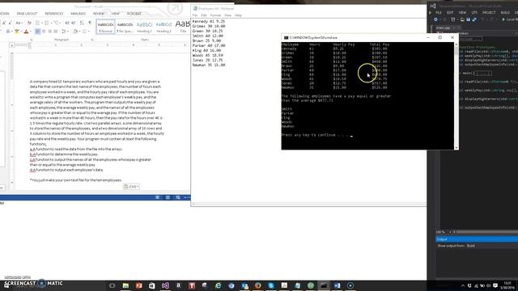
Task: Click the Open File icon in Visual Studio
Action: click(x=462, y=19)
